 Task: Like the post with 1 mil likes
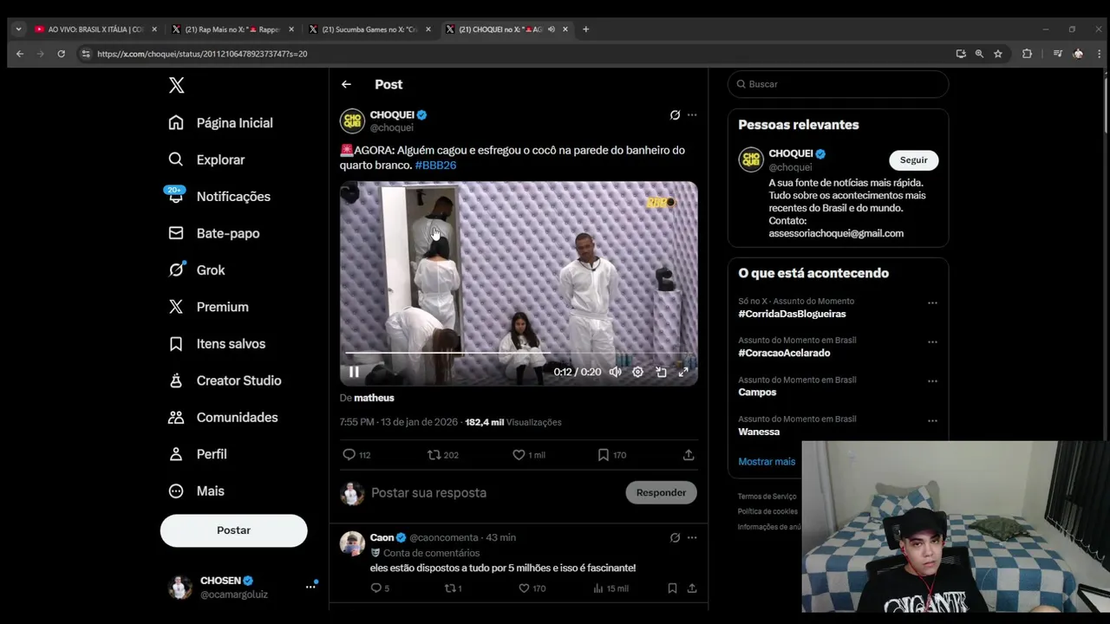point(528,455)
